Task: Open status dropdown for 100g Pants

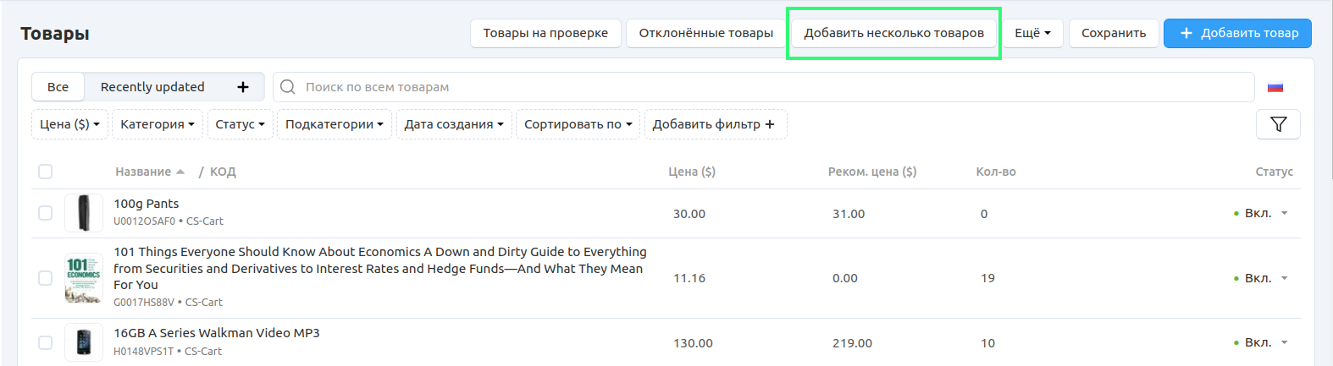Action: pyautogui.click(x=1284, y=213)
